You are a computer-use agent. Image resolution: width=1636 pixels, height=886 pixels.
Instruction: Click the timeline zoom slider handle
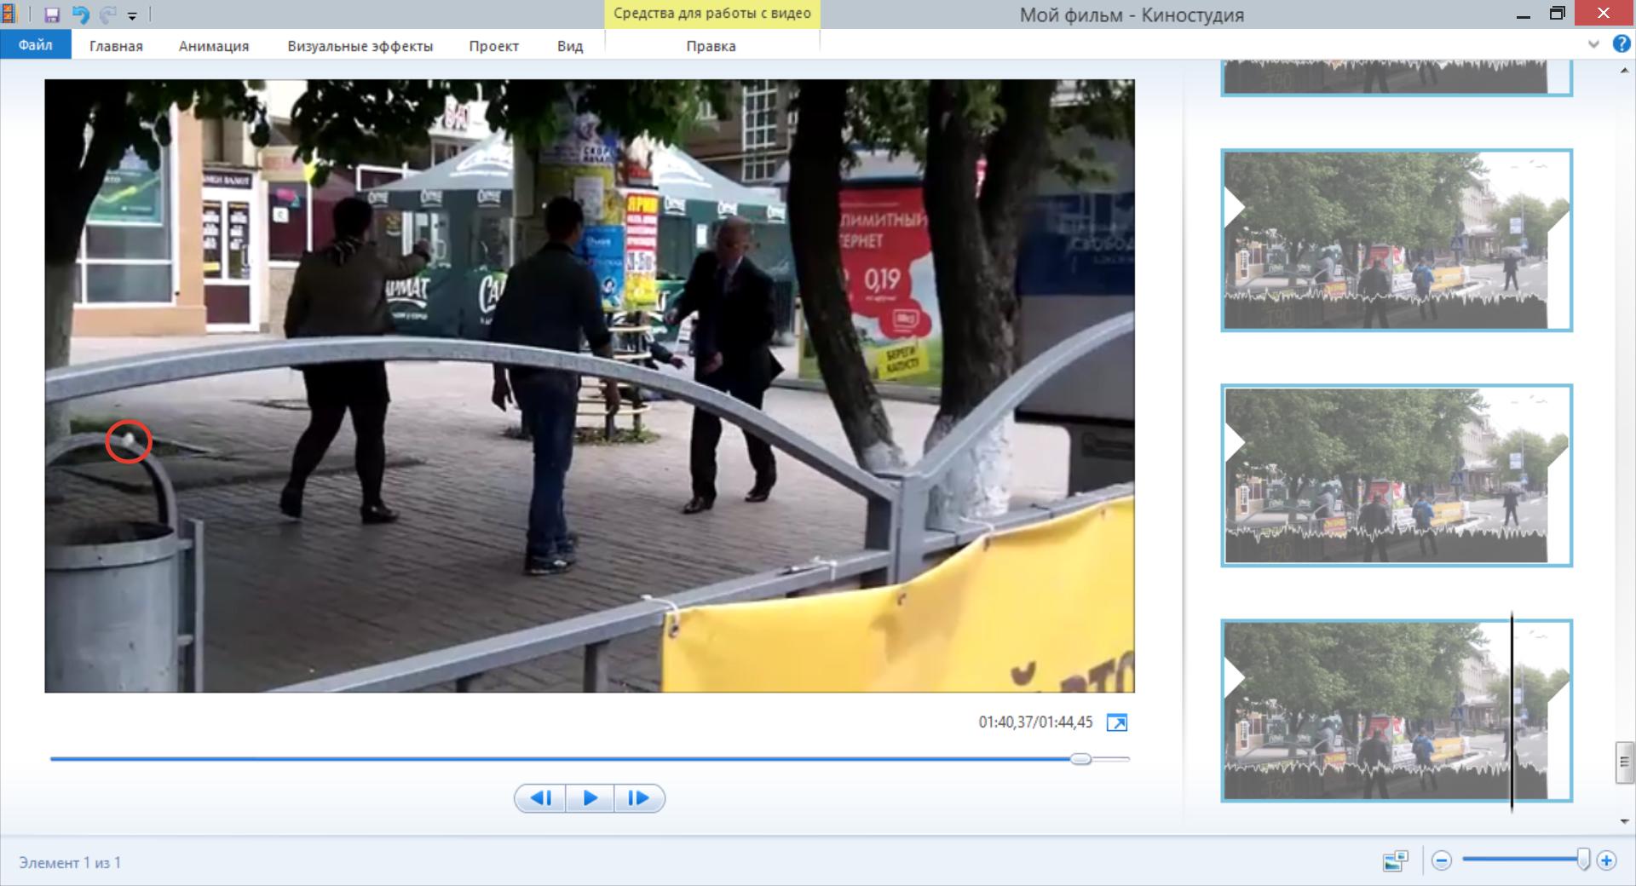[1583, 860]
